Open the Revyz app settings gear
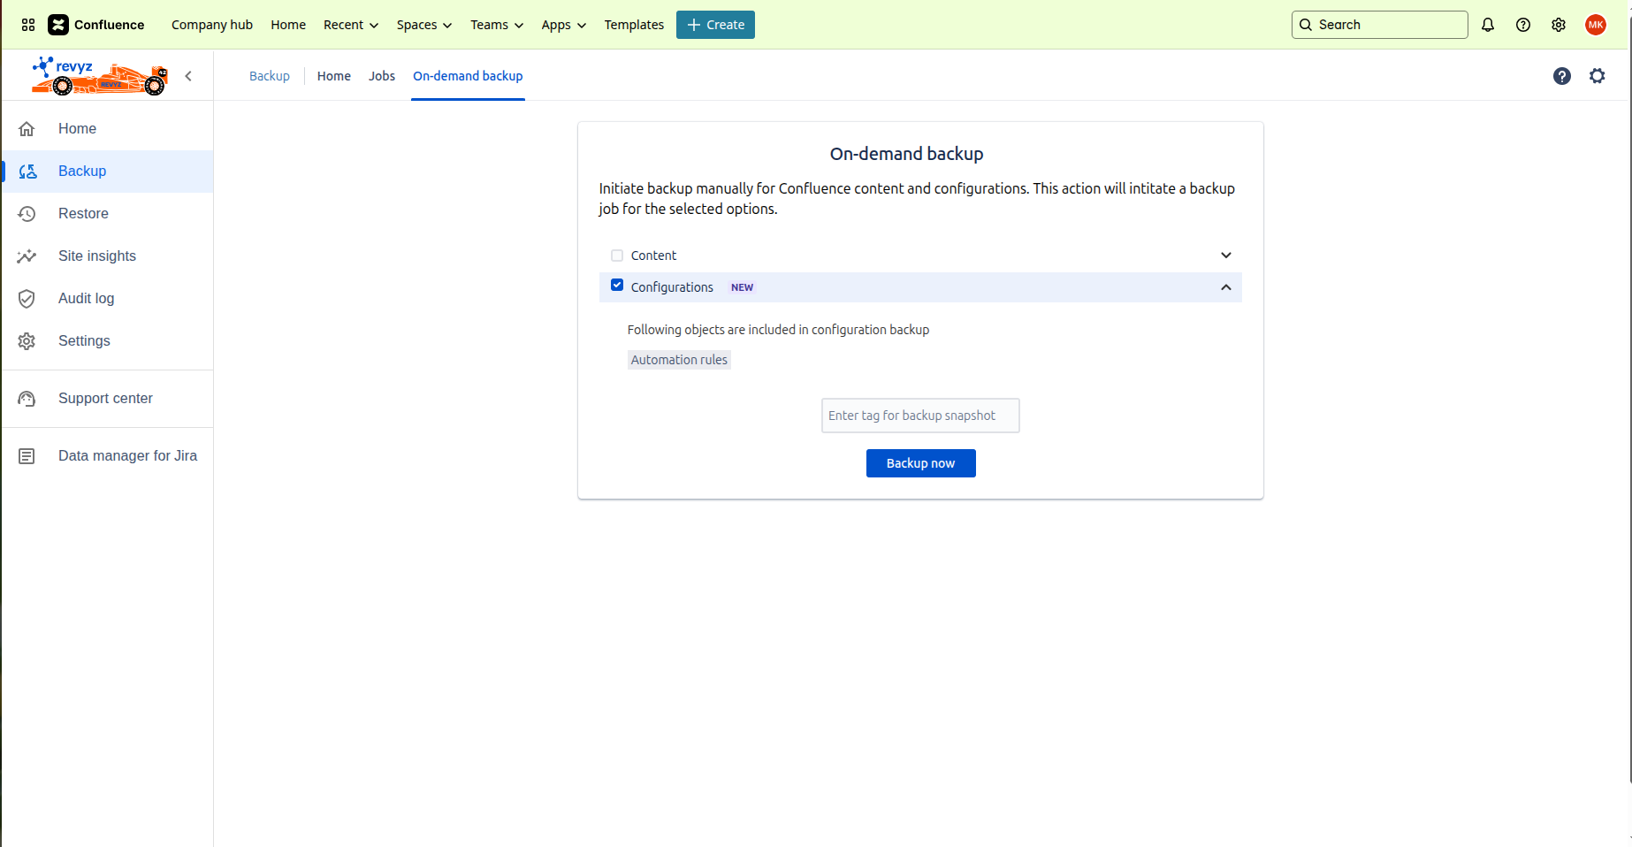Screen dimensions: 1632x847 pyautogui.click(x=1598, y=76)
